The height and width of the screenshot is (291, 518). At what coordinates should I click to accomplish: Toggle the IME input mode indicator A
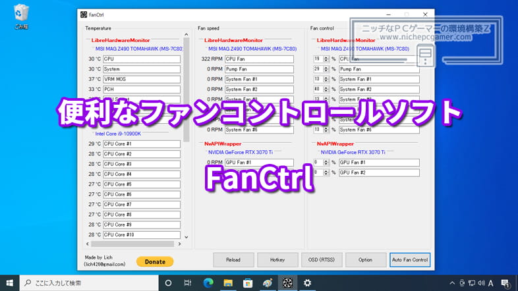coord(491,282)
